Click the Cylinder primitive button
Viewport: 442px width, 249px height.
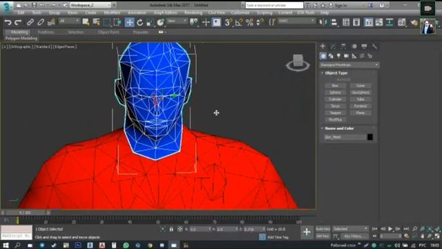tap(335, 99)
